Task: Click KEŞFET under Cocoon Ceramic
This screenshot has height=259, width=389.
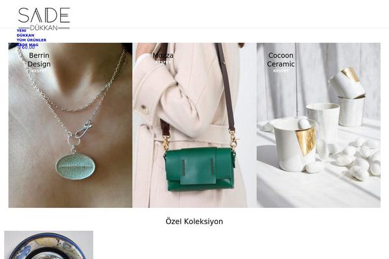Action: click(x=281, y=71)
